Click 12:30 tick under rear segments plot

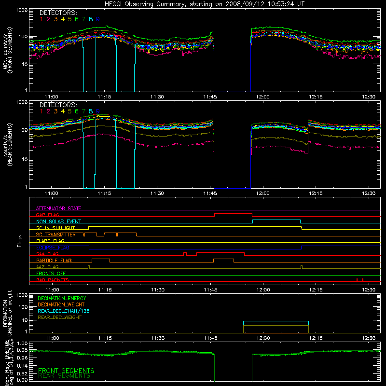click(369, 193)
